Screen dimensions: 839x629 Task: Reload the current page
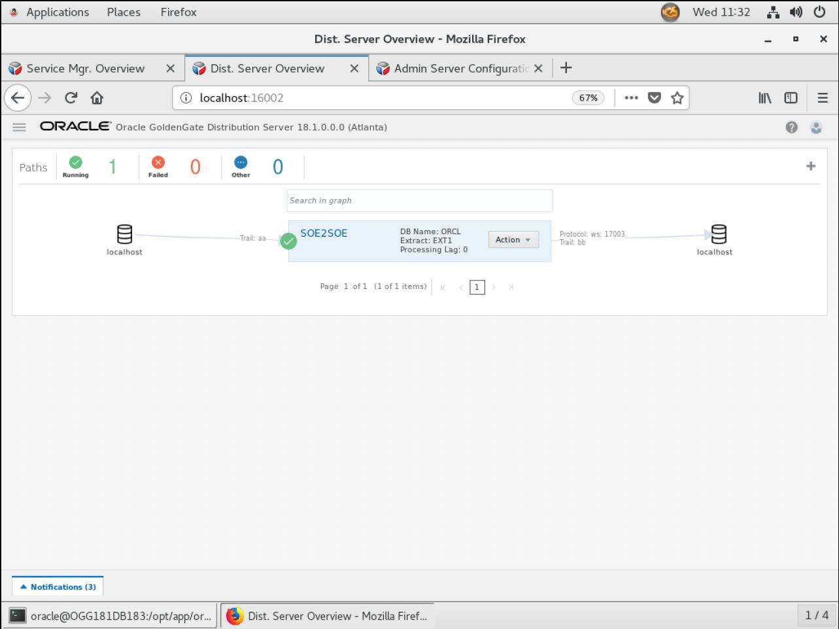click(71, 98)
